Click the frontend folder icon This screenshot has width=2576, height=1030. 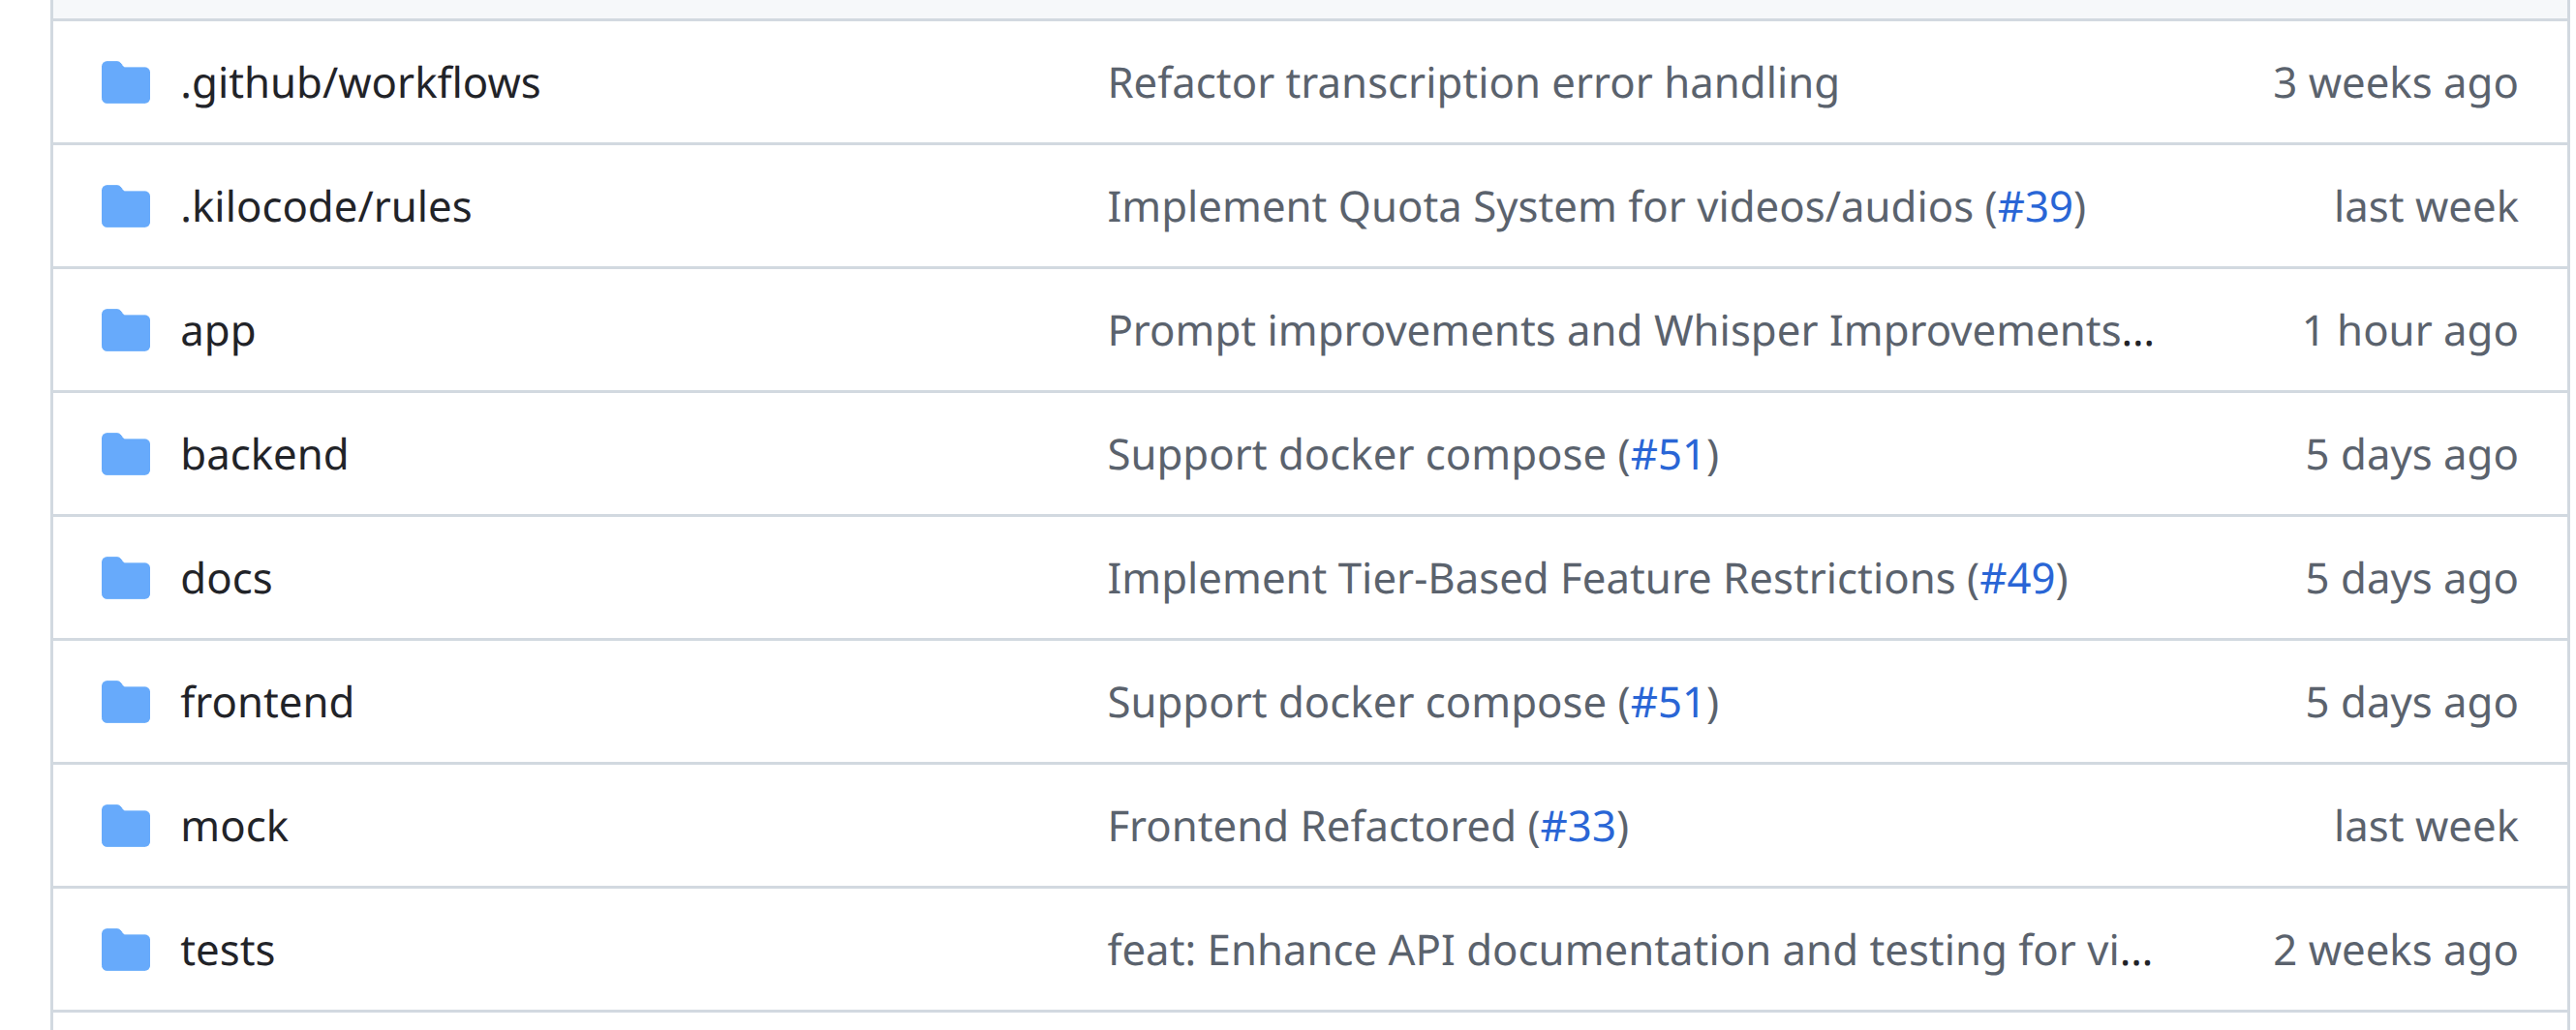(126, 703)
